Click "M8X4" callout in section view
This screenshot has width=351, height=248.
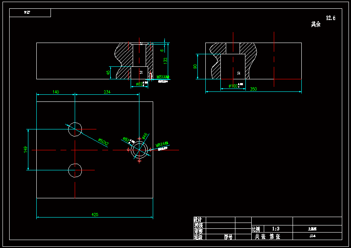point(163,77)
